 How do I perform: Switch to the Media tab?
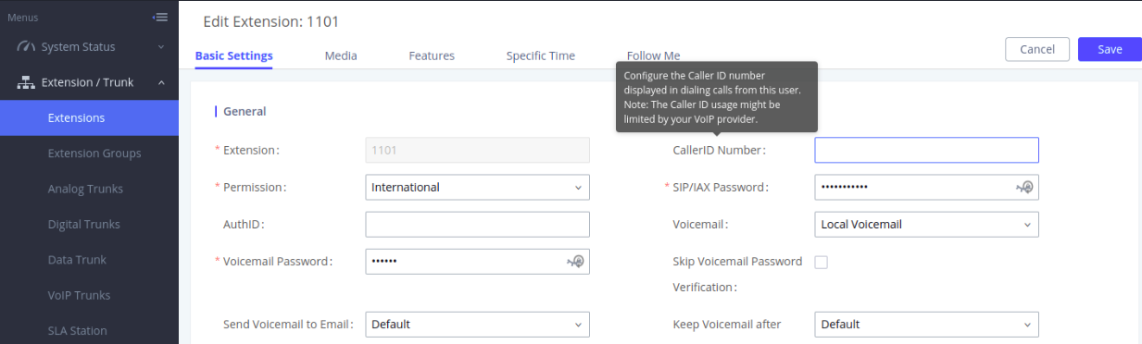pos(341,55)
